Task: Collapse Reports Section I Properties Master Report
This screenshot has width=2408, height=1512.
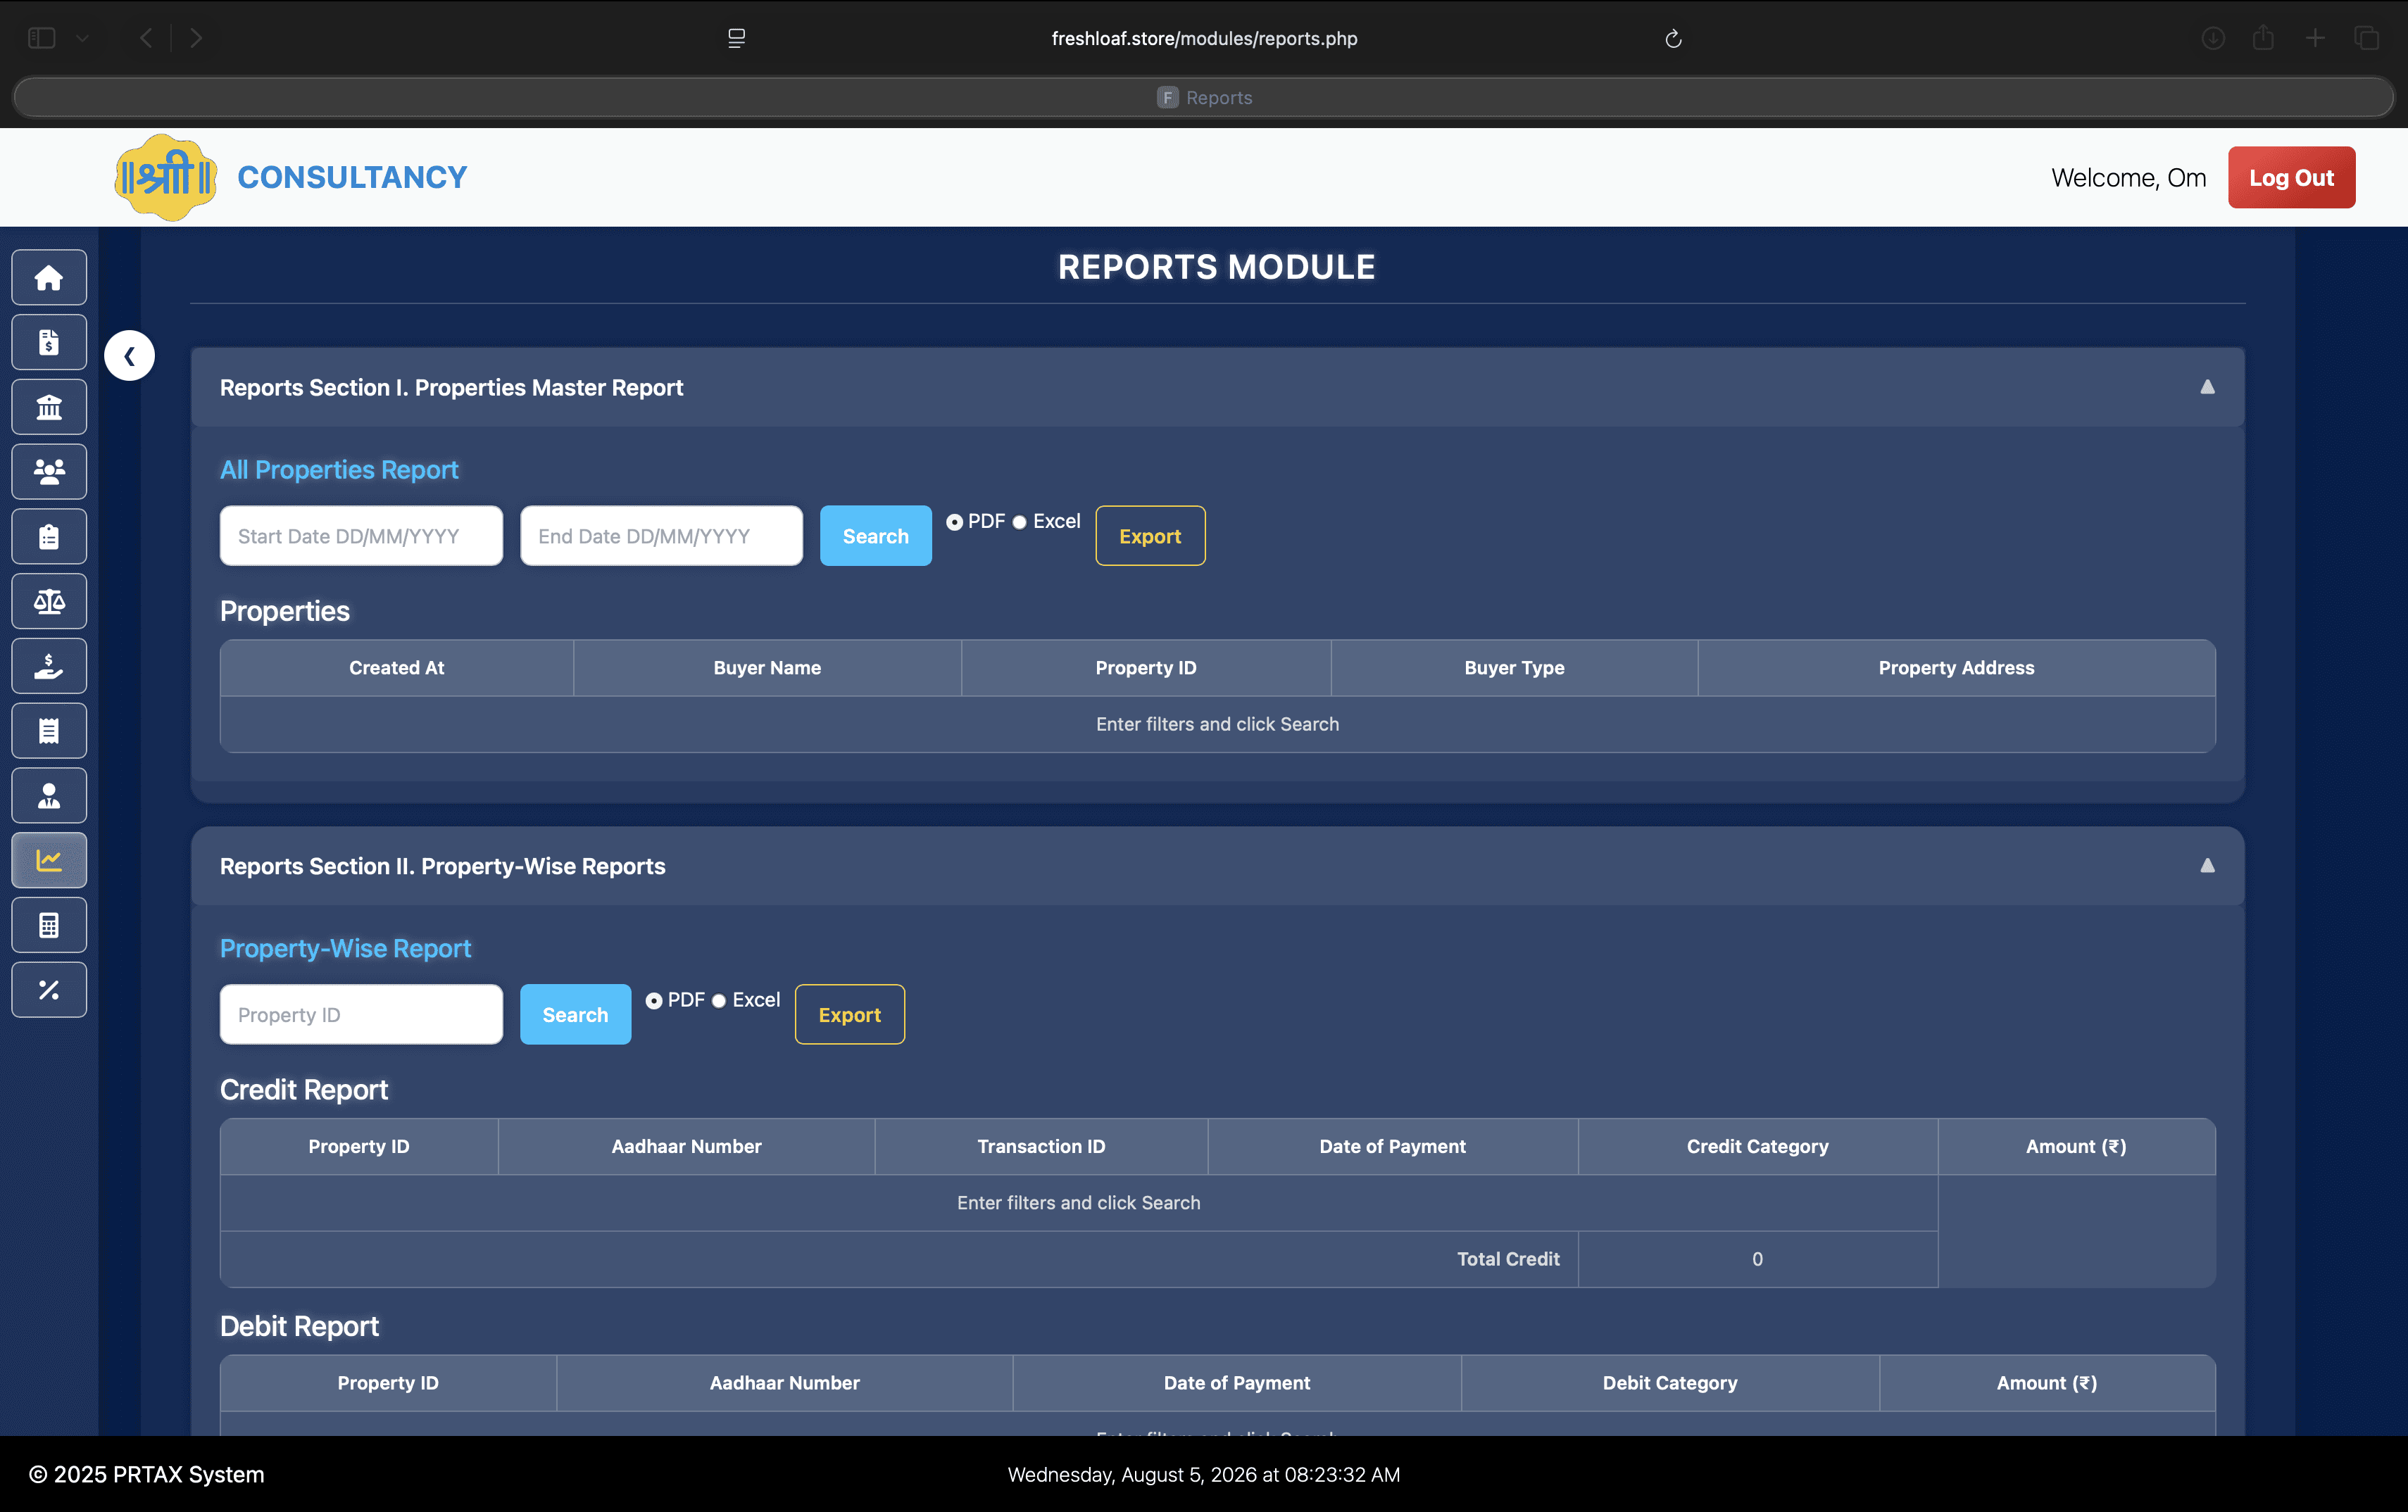Action: coord(2207,387)
